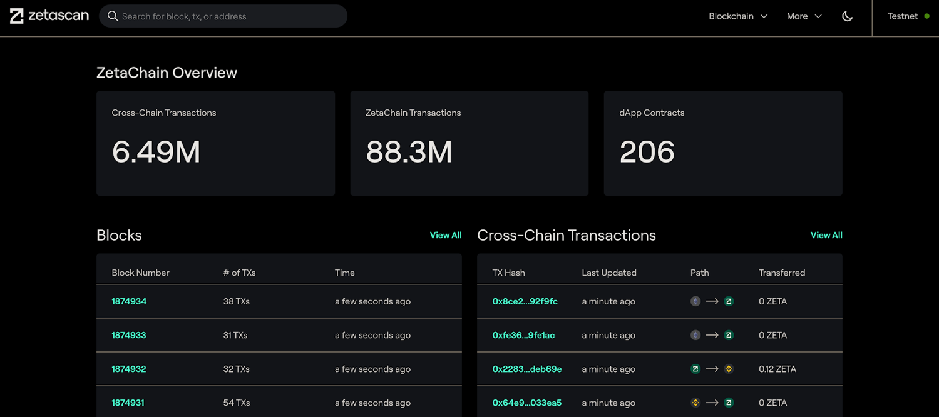Open the Blockchain menu in the navigation bar
This screenshot has width=939, height=417.
click(x=731, y=16)
